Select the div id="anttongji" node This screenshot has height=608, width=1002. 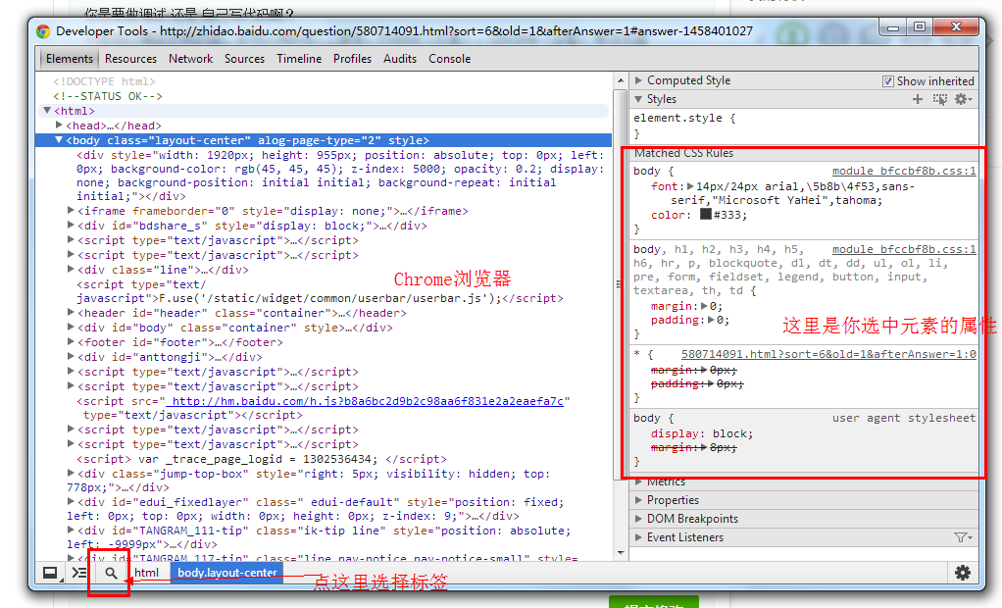pos(170,357)
